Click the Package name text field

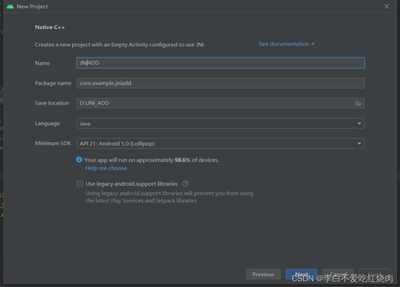click(x=221, y=83)
